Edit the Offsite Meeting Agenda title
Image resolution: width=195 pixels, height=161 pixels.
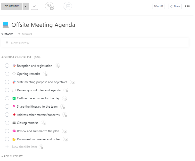point(43,25)
